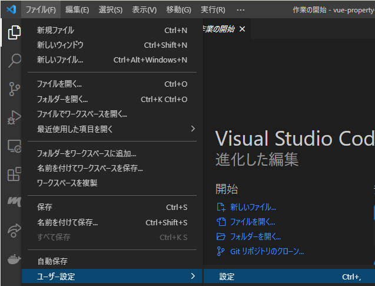This screenshot has height=286, width=375.
Task: Click the folder icon beside フォルダーを開く link
Action: point(221,236)
